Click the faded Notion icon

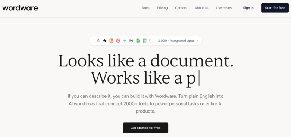[151, 41]
